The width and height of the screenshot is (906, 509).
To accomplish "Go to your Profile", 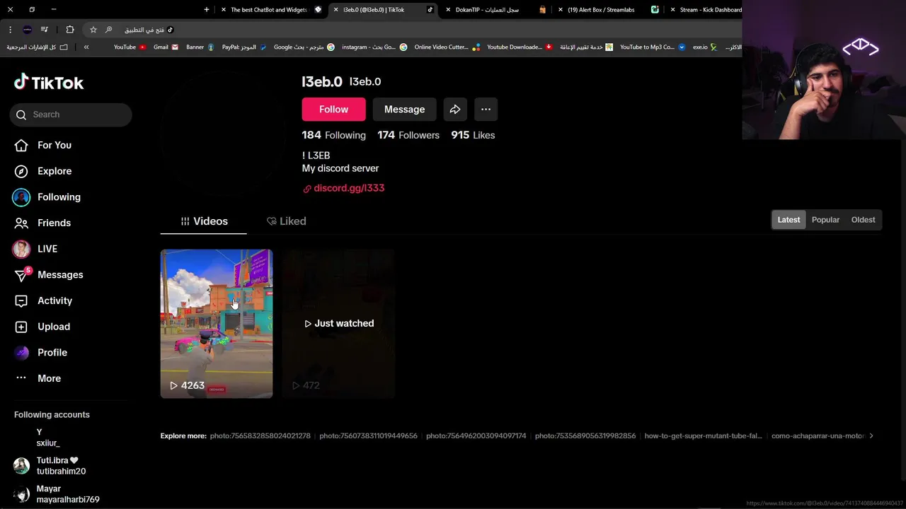I will point(40,352).
